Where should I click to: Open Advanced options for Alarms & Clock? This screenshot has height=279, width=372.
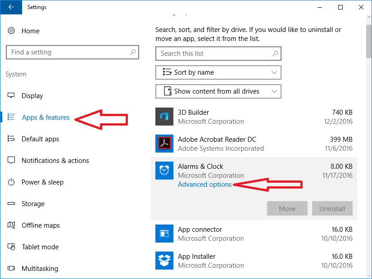coord(205,184)
